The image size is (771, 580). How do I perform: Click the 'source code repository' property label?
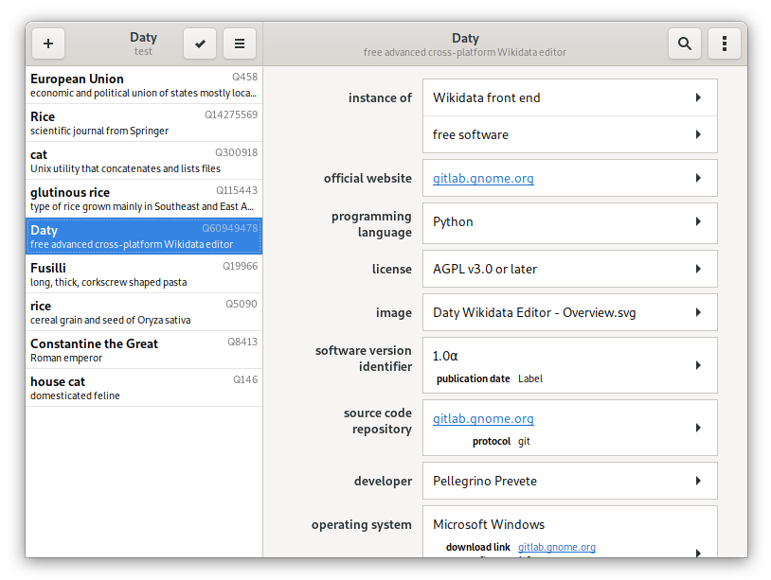tap(378, 421)
